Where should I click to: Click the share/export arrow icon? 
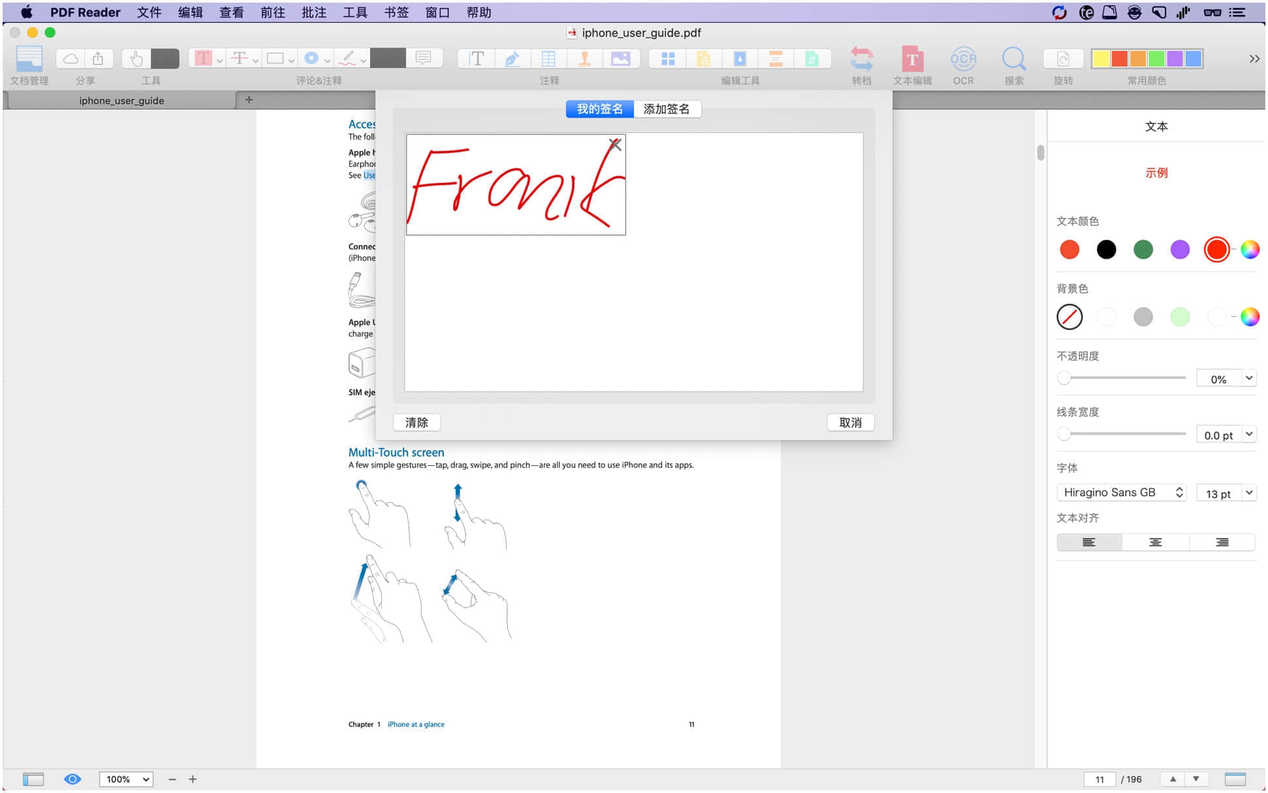point(98,59)
